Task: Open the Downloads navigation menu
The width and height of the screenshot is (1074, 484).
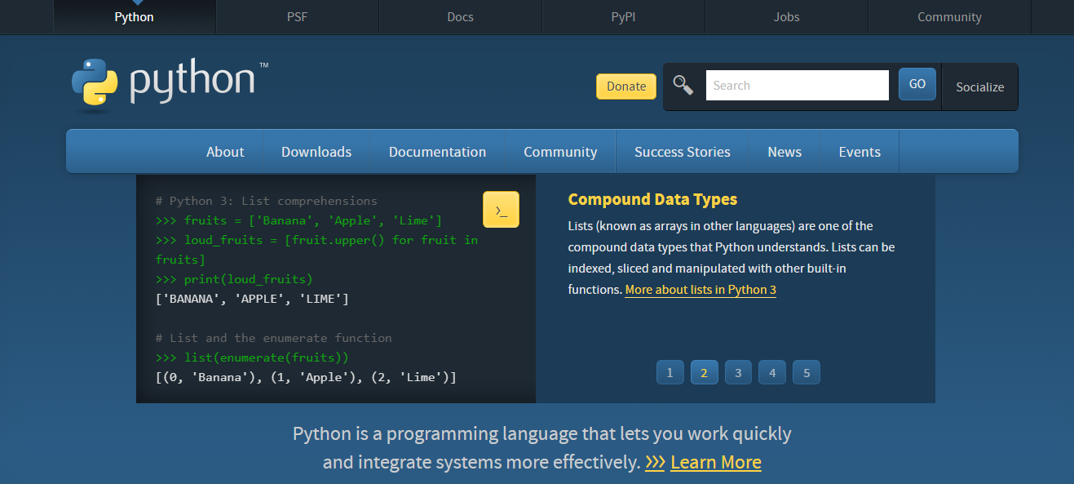Action: point(316,152)
